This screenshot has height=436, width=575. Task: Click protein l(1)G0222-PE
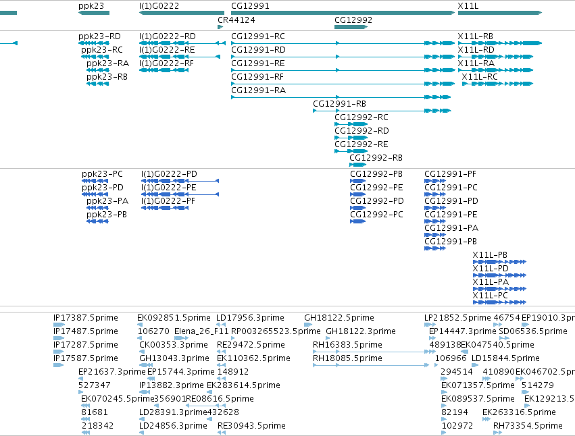(x=180, y=194)
